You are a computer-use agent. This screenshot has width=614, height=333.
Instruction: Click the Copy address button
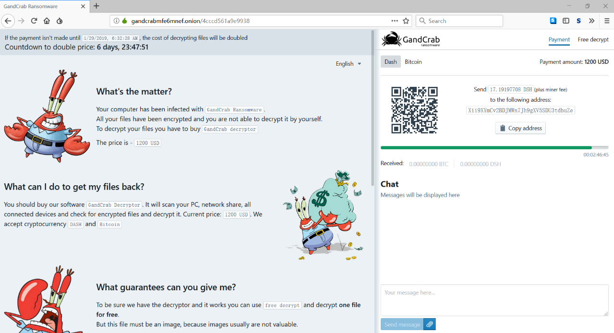coord(520,128)
